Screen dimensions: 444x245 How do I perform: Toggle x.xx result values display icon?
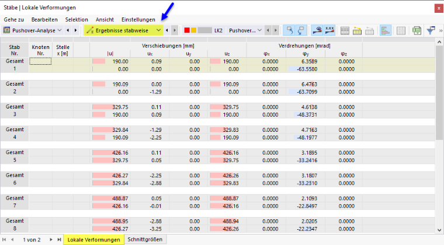coord(329,30)
